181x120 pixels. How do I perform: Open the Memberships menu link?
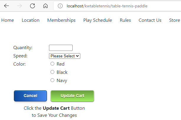pos(61,20)
